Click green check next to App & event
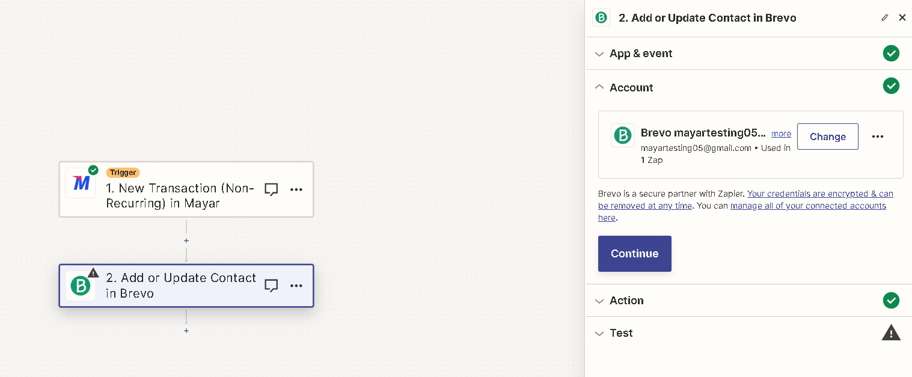The width and height of the screenshot is (912, 377). 891,53
